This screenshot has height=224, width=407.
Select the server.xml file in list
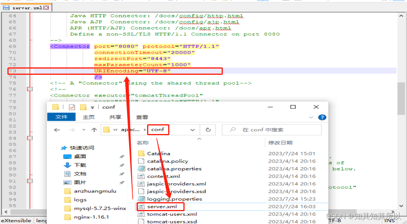click(x=162, y=206)
